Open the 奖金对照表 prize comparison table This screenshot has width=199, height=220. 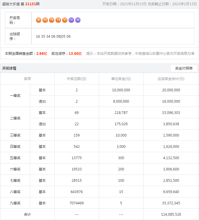click(x=184, y=68)
